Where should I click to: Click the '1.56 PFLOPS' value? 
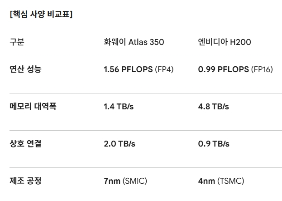128,69
